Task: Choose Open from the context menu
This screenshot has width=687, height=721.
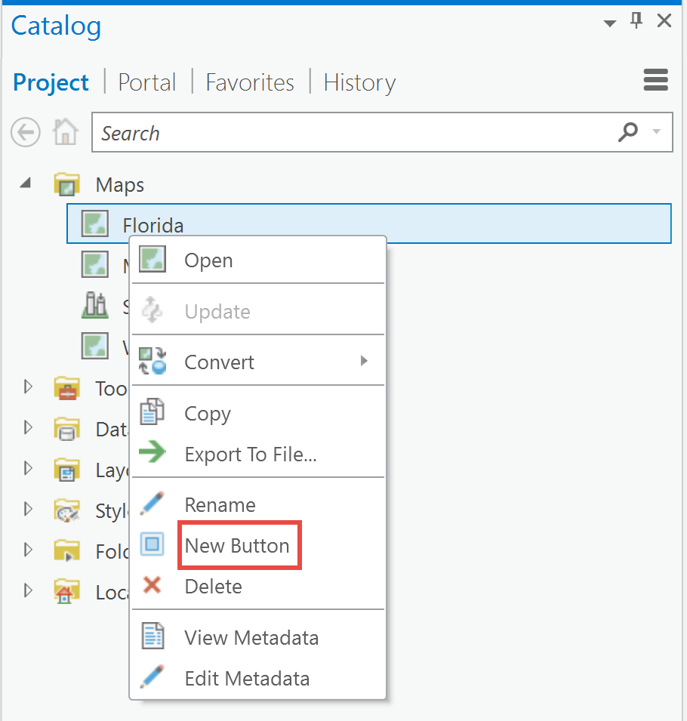Action: pos(208,260)
